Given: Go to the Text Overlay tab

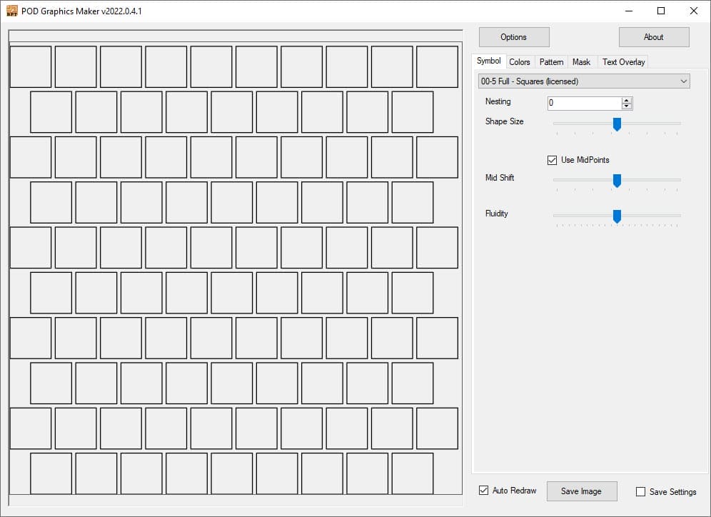Looking at the screenshot, I should tap(623, 62).
